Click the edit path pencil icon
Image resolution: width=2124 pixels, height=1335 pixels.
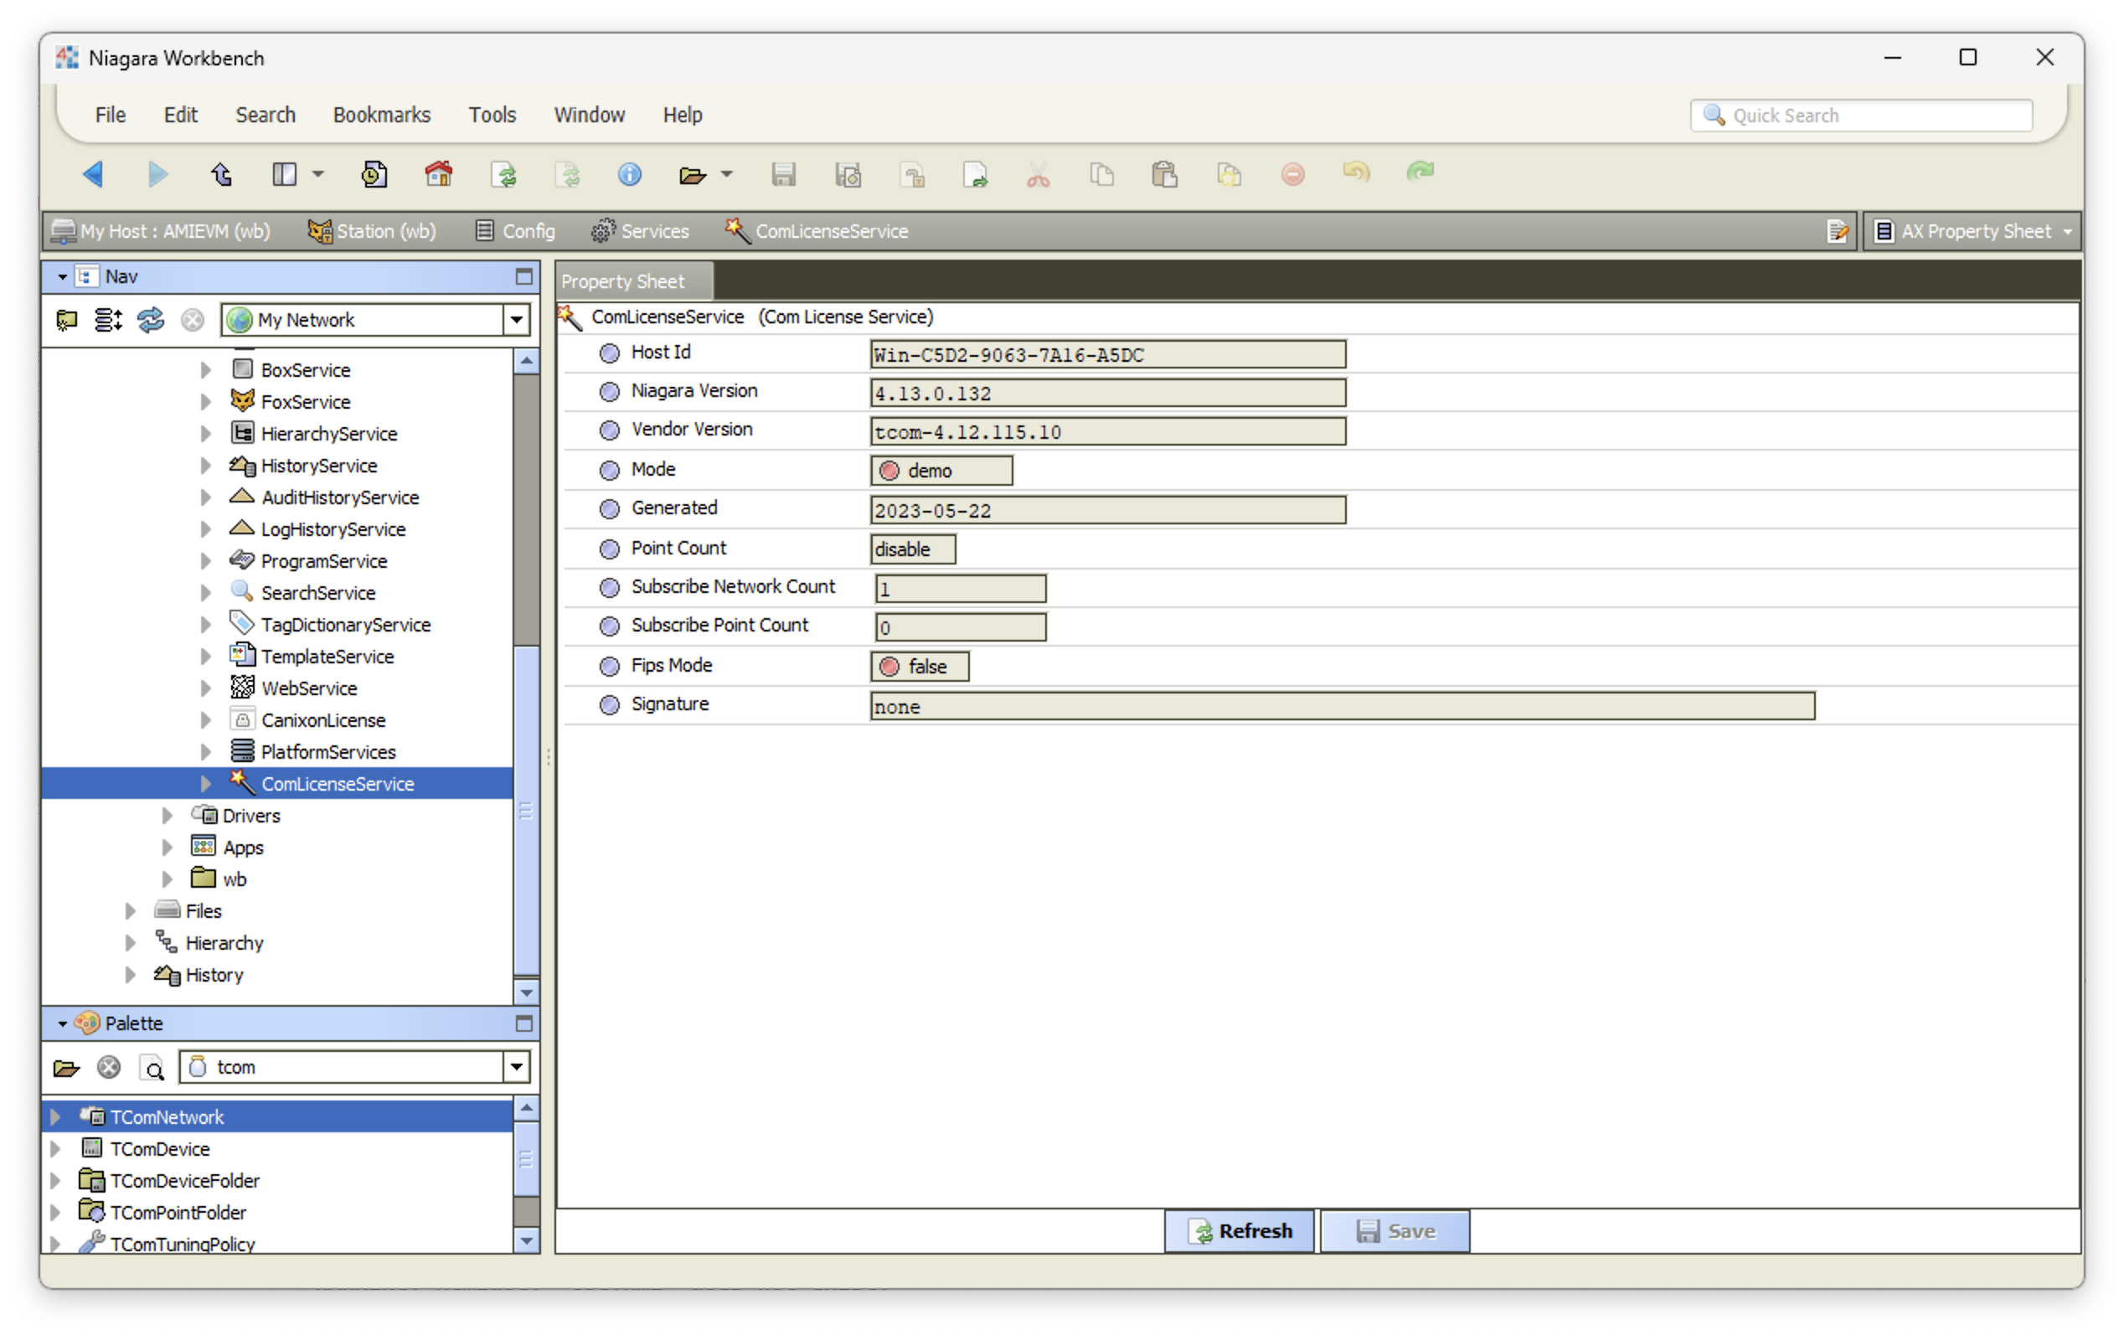coord(1838,231)
